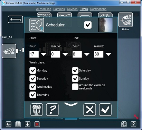Click the Start hour field showing 17
The height and width of the screenshot is (130, 142).
point(34,54)
